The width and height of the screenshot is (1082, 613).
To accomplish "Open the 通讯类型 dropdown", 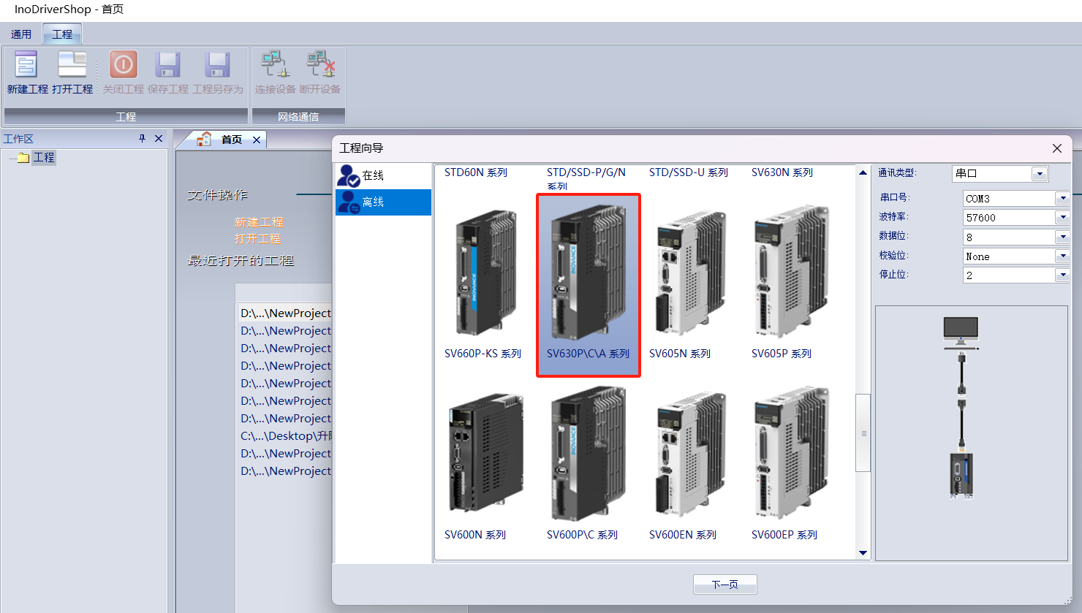I will [x=1039, y=174].
